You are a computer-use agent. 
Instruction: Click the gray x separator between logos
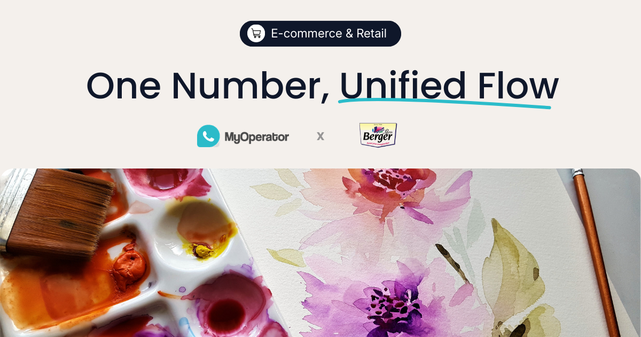tap(320, 136)
